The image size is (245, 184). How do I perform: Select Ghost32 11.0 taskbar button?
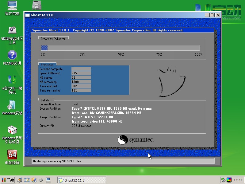[81, 180]
